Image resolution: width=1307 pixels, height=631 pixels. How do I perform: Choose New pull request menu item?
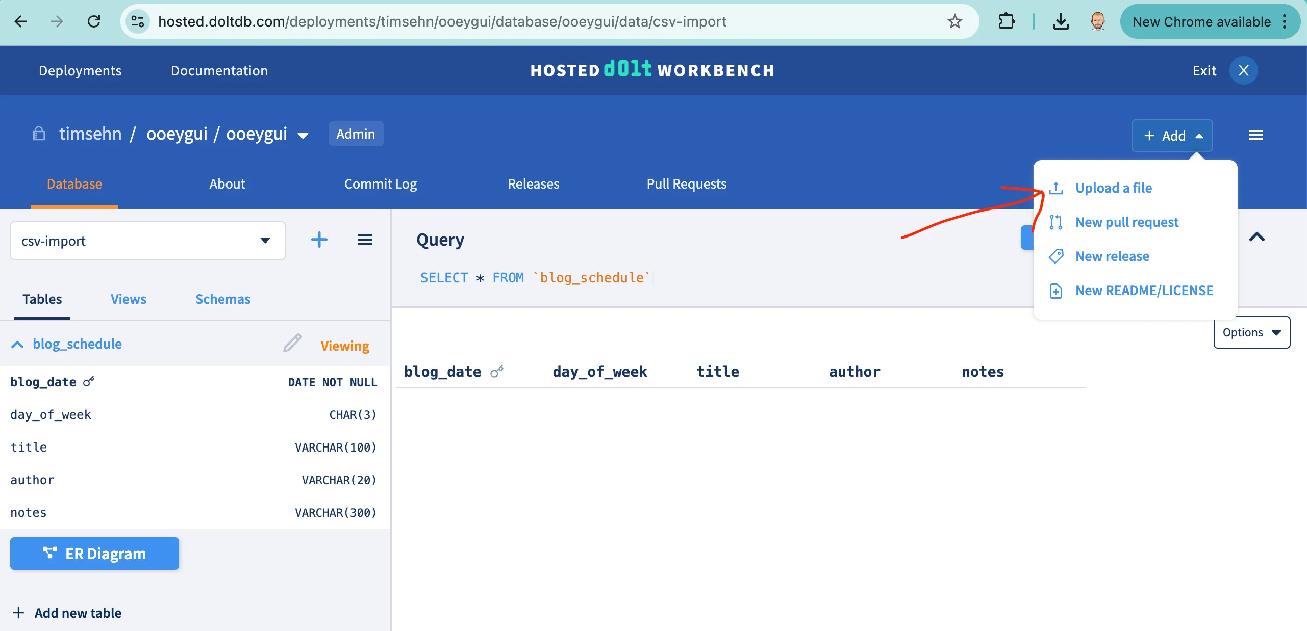coord(1126,222)
